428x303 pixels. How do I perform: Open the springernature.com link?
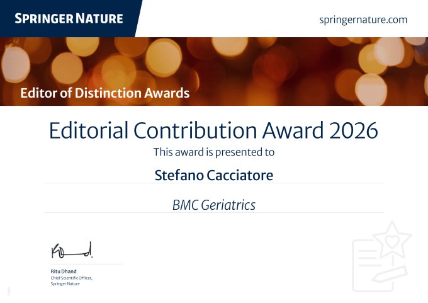pos(363,20)
